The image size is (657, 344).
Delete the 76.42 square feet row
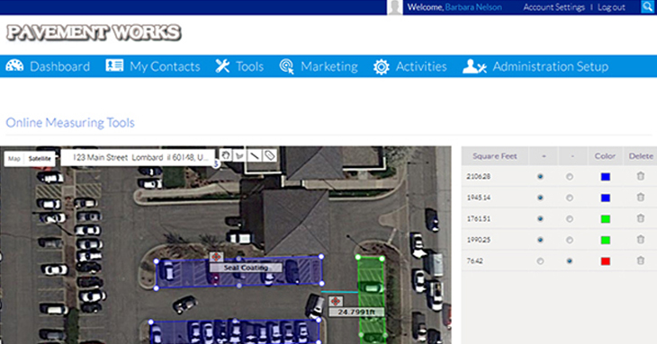click(x=640, y=260)
